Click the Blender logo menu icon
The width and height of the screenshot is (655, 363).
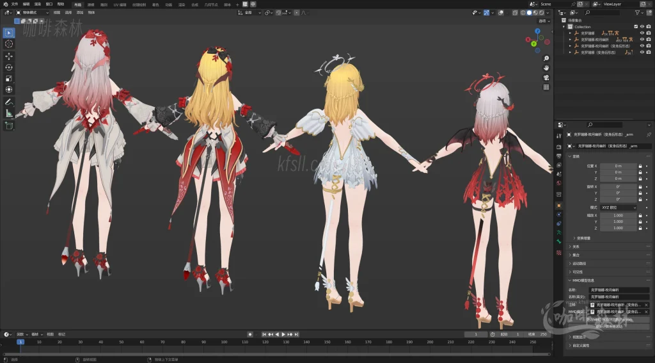(5, 4)
